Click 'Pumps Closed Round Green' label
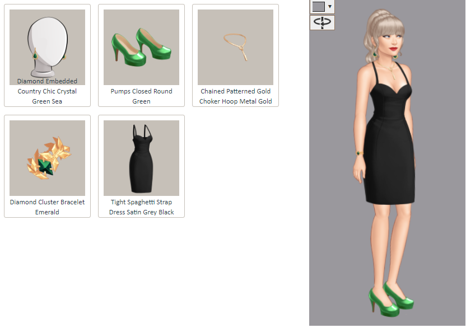The image size is (466, 328). pyautogui.click(x=141, y=96)
